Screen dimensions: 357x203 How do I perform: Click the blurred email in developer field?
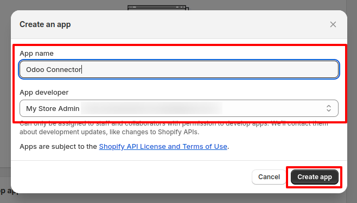click(x=151, y=108)
